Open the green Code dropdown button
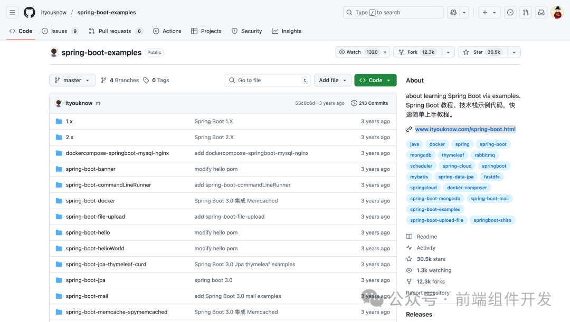 click(x=375, y=80)
